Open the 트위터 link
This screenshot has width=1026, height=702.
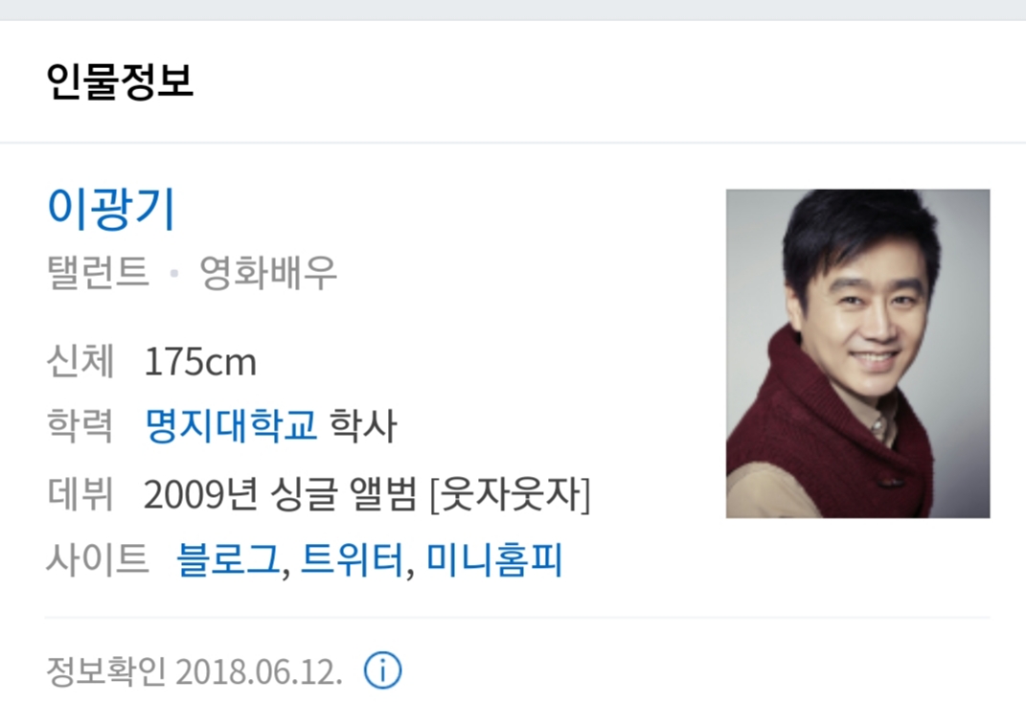[352, 560]
